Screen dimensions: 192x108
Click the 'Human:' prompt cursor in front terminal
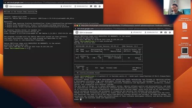pyautogui.click(x=81, y=99)
